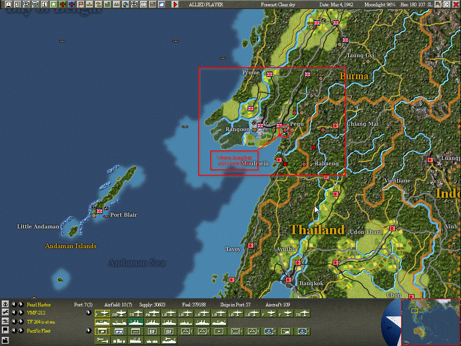Select the PA patrol aircraft squadron icon
Image resolution: width=461 pixels, height=346 pixels.
[x=152, y=314]
